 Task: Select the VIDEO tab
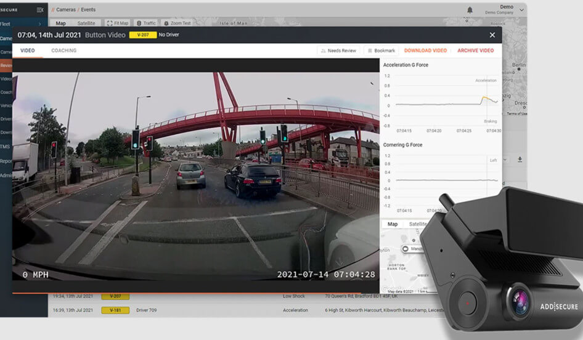28,51
